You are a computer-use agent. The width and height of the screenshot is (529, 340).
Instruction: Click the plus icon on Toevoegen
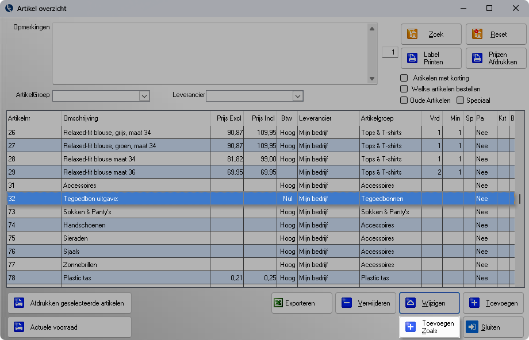point(474,303)
